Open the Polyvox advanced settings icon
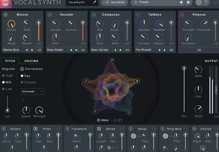Image resolution: width=219 pixels, height=152 pixels. coord(199,50)
